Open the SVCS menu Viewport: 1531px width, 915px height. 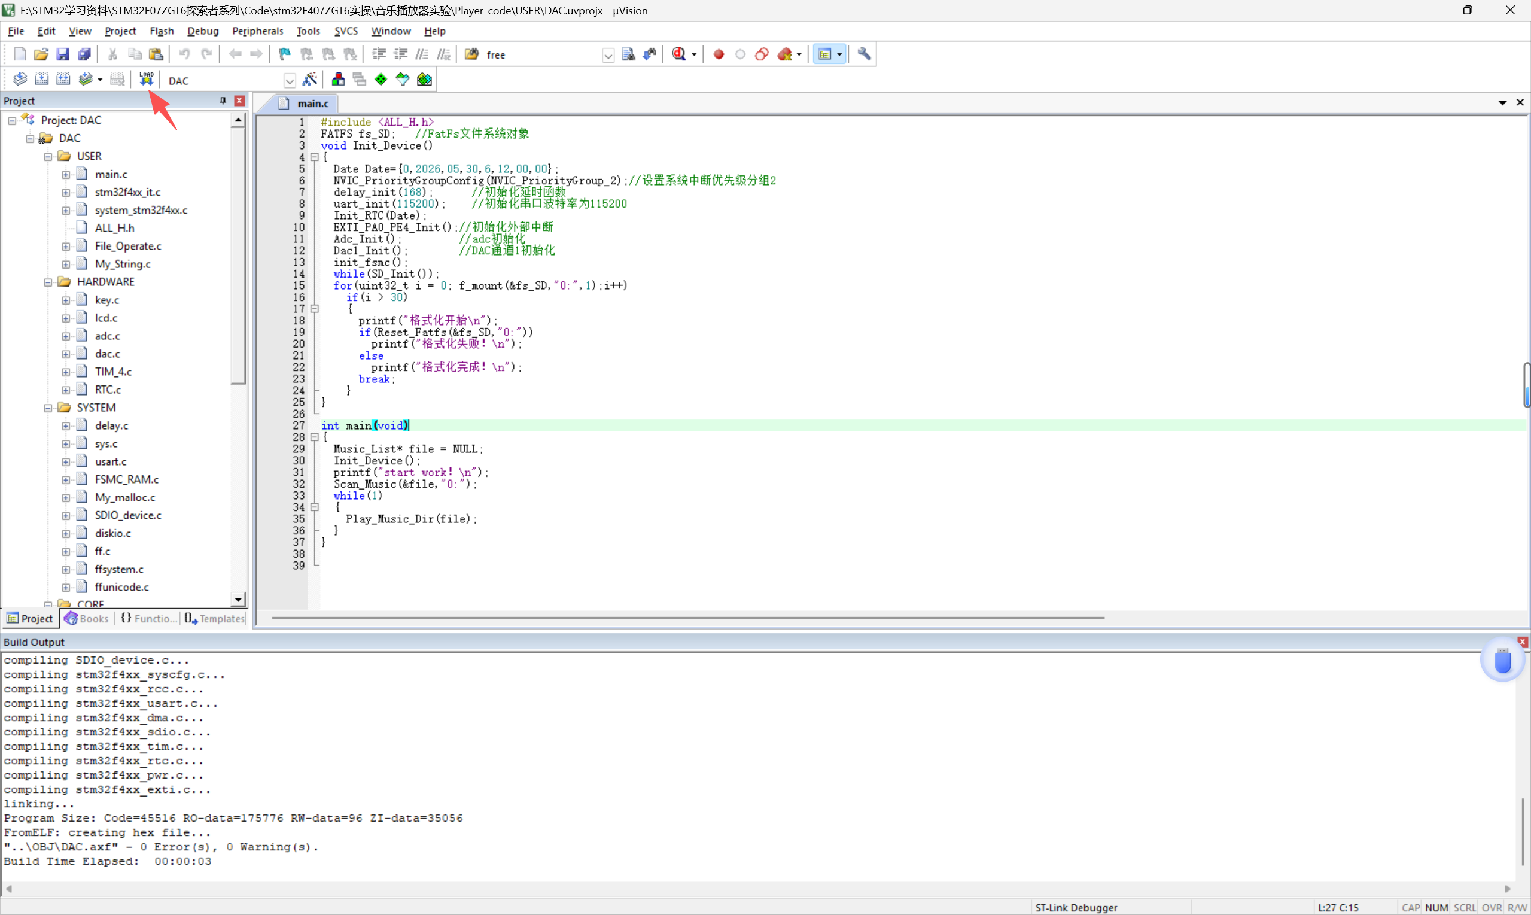346,31
